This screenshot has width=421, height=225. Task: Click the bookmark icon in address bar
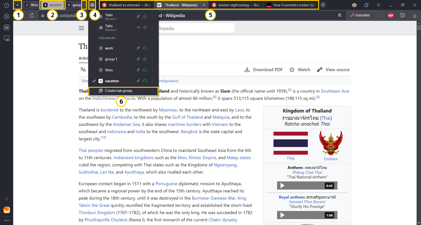coord(340,16)
